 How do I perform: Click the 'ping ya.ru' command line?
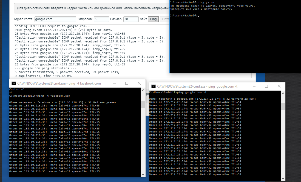pos(192,2)
